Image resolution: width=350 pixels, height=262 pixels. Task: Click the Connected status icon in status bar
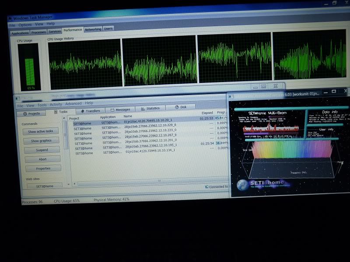coord(206,186)
